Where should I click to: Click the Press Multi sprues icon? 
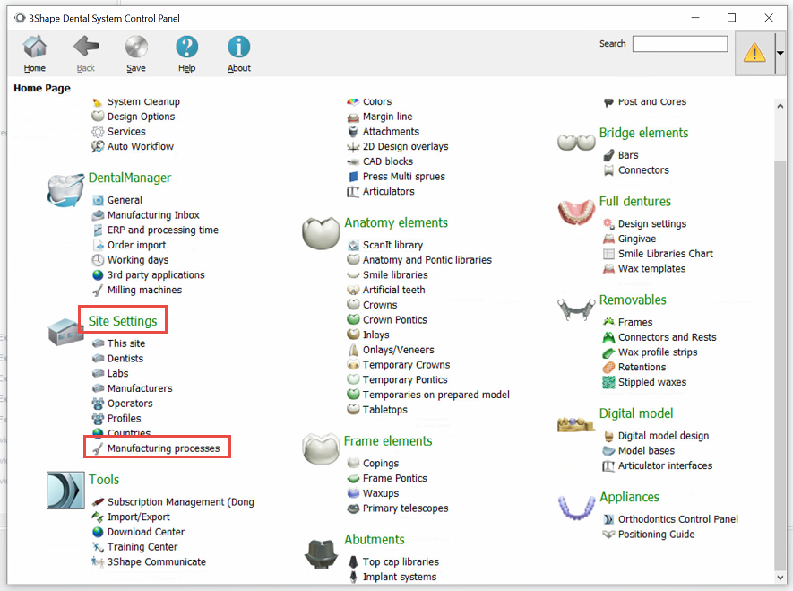pyautogui.click(x=353, y=177)
